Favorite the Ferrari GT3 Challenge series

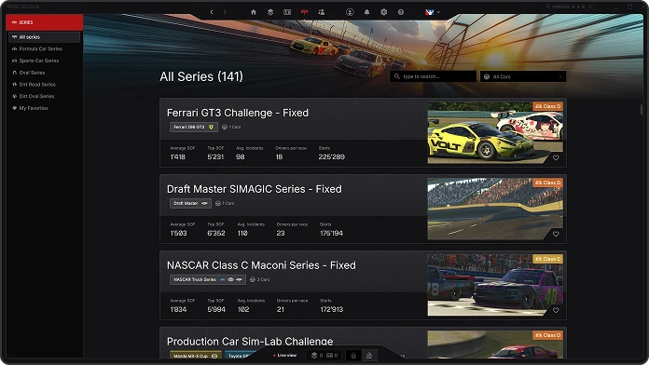point(556,157)
